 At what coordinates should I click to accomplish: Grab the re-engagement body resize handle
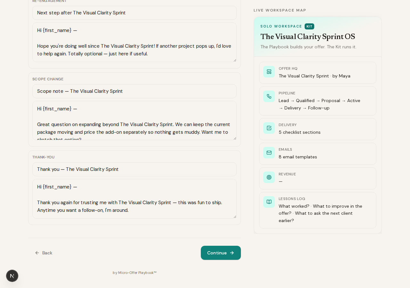click(x=234, y=60)
